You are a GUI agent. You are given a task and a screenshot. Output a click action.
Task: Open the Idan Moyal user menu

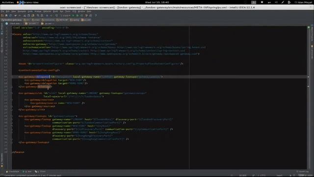point(303,2)
